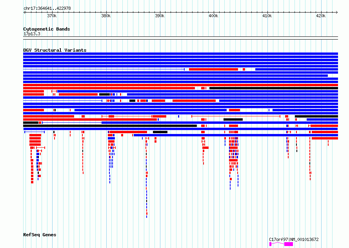Click the small magenta exon starting C17orf97

tap(271, 244)
